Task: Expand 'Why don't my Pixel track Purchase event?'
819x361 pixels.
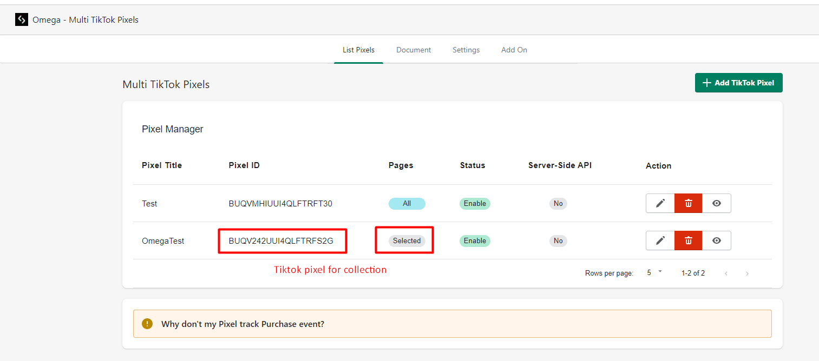Action: pyautogui.click(x=453, y=324)
